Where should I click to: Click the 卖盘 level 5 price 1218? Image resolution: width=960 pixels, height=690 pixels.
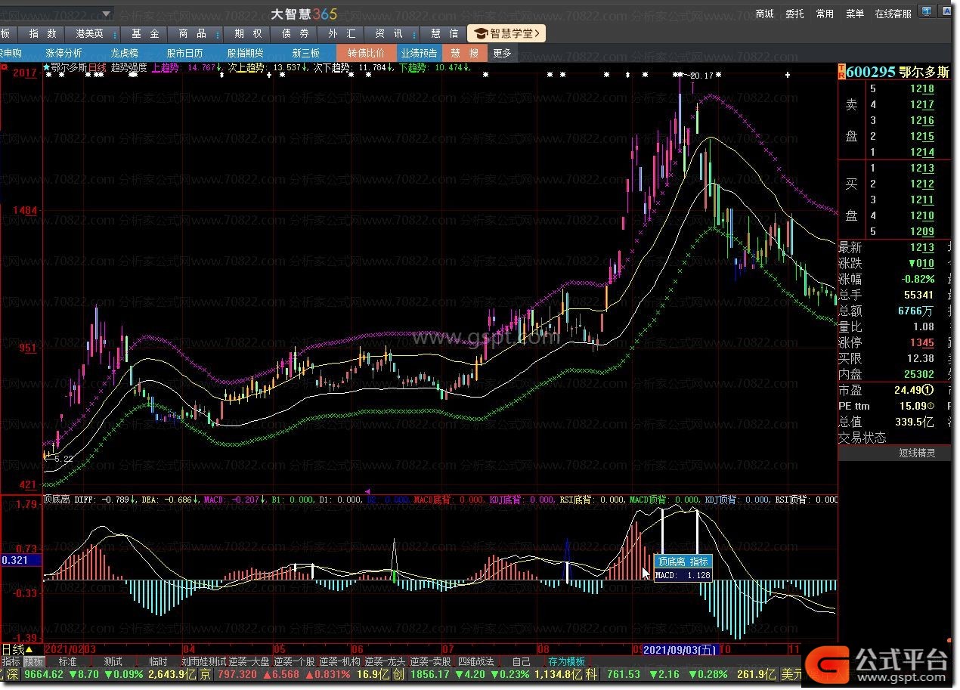(921, 88)
